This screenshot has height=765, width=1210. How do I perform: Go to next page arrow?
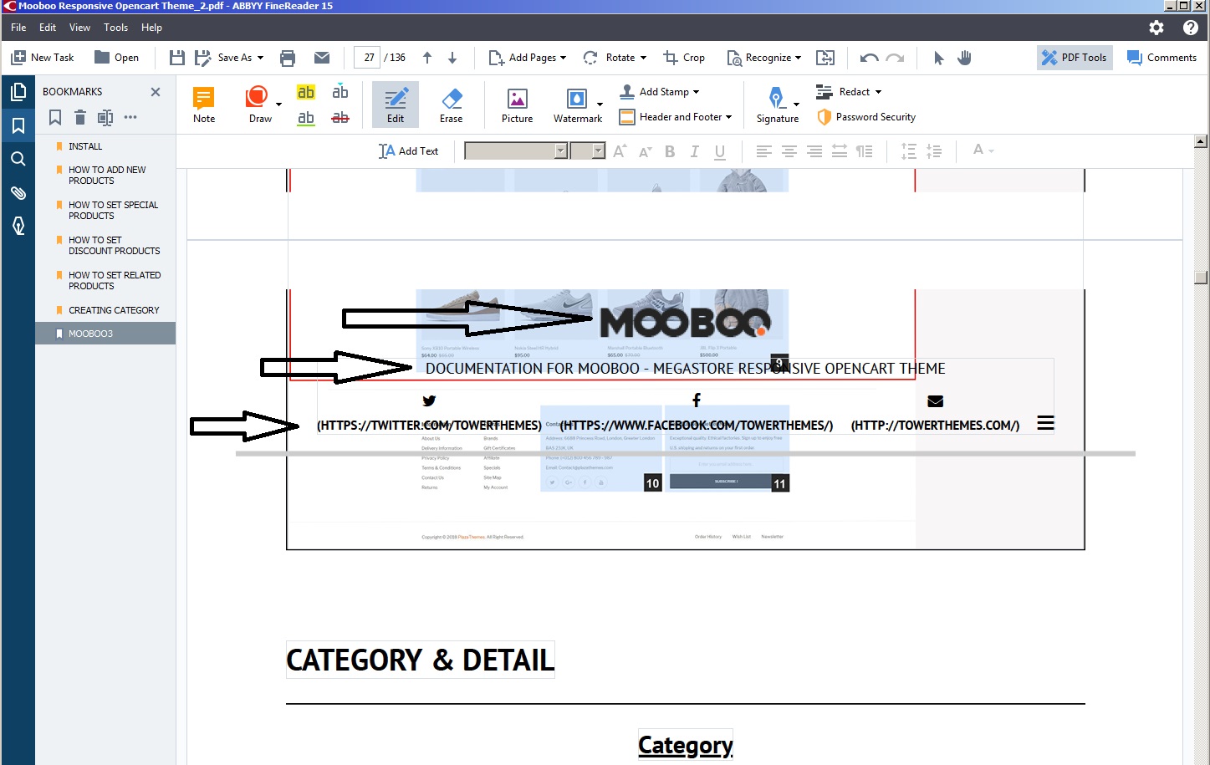(x=452, y=58)
